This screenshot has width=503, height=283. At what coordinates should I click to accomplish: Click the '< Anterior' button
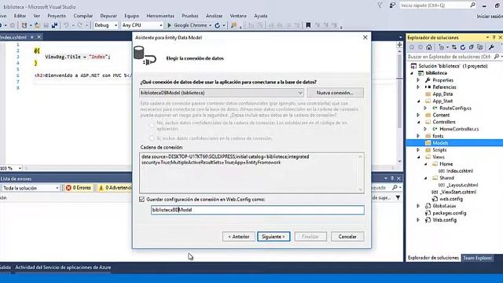tap(239, 237)
